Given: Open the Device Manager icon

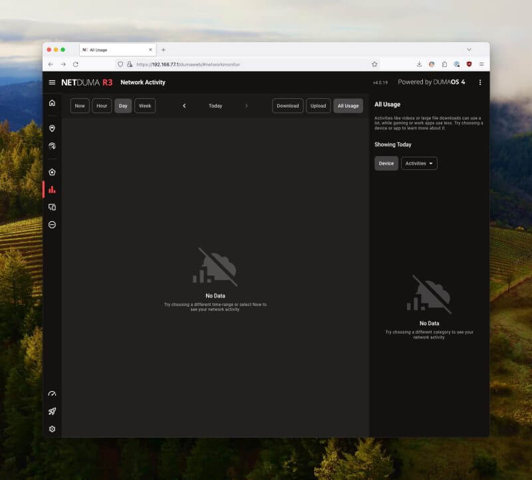Looking at the screenshot, I should 52,207.
